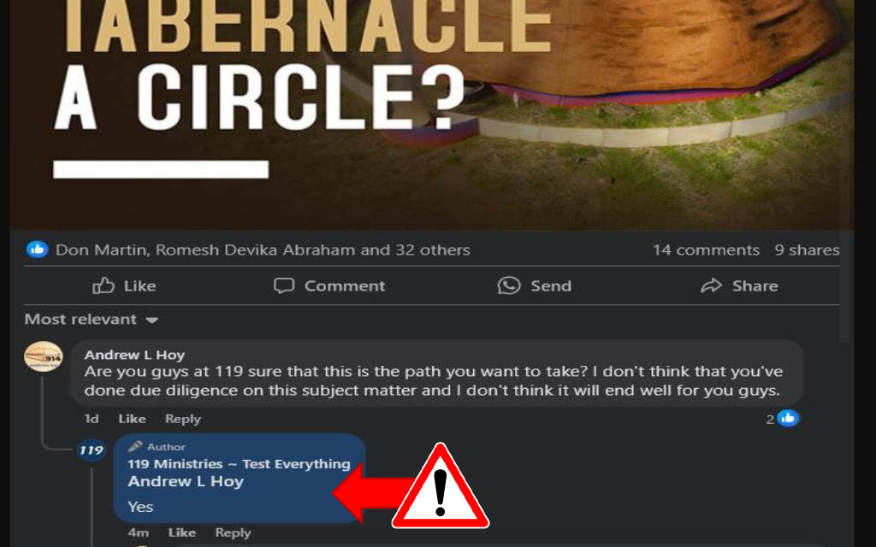This screenshot has height=547, width=876.
Task: Like the 119 Ministries reply
Action: [x=182, y=532]
